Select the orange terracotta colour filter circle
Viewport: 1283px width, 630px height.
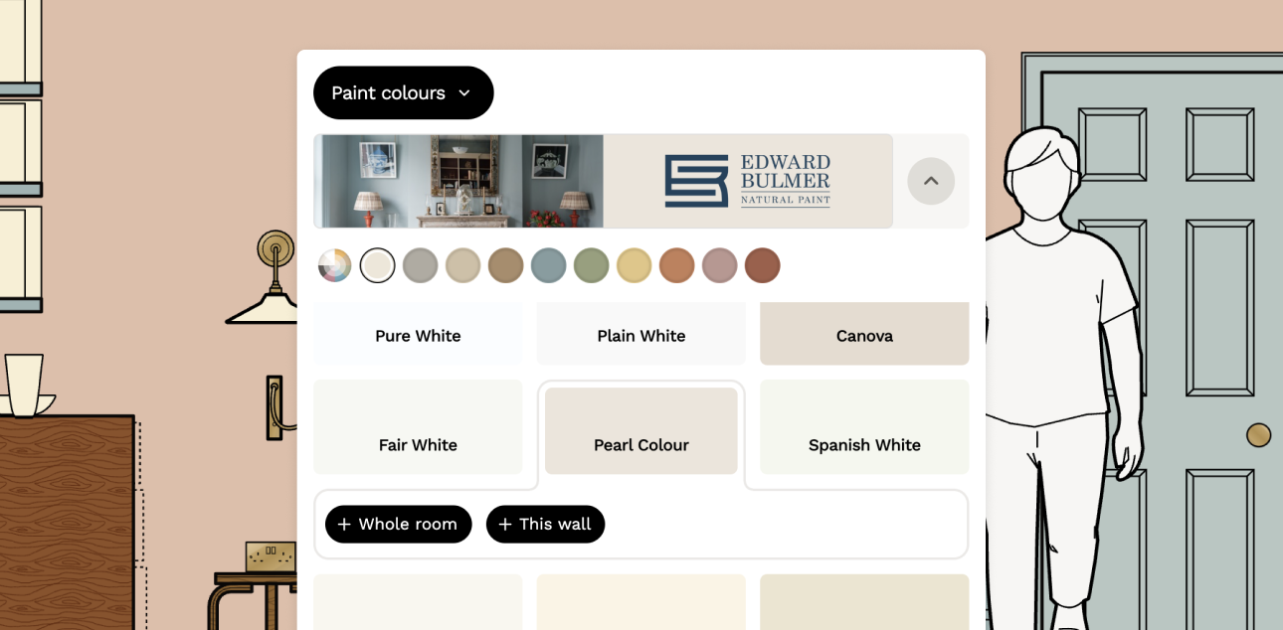pos(677,265)
